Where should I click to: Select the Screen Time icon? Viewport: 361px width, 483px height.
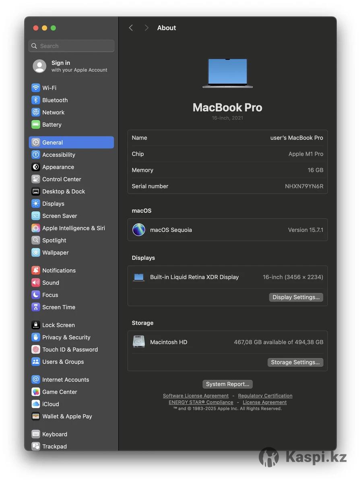coord(36,307)
